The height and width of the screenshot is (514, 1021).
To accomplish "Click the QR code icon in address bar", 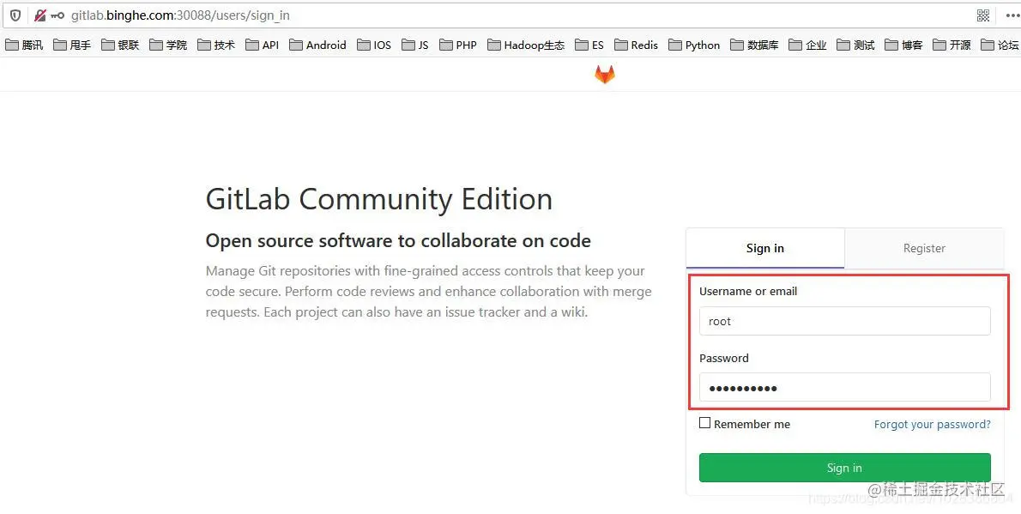I will pyautogui.click(x=983, y=15).
